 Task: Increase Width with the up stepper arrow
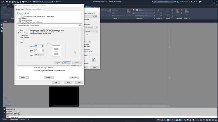point(43,45)
